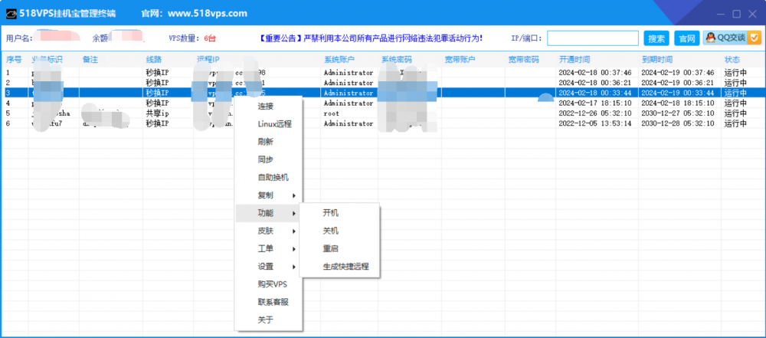Click the 远程IP column header
This screenshot has height=338, width=766.
click(208, 60)
